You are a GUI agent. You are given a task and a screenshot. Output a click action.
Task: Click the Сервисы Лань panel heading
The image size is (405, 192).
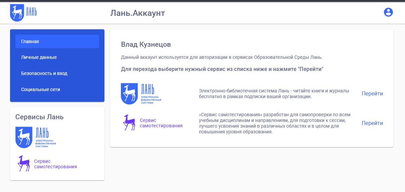coord(39,117)
